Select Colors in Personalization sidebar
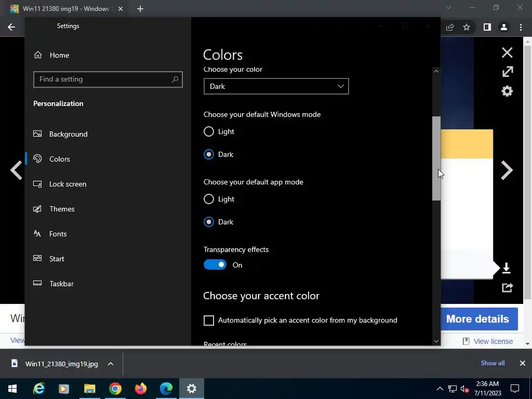This screenshot has height=399, width=532. pos(51,159)
